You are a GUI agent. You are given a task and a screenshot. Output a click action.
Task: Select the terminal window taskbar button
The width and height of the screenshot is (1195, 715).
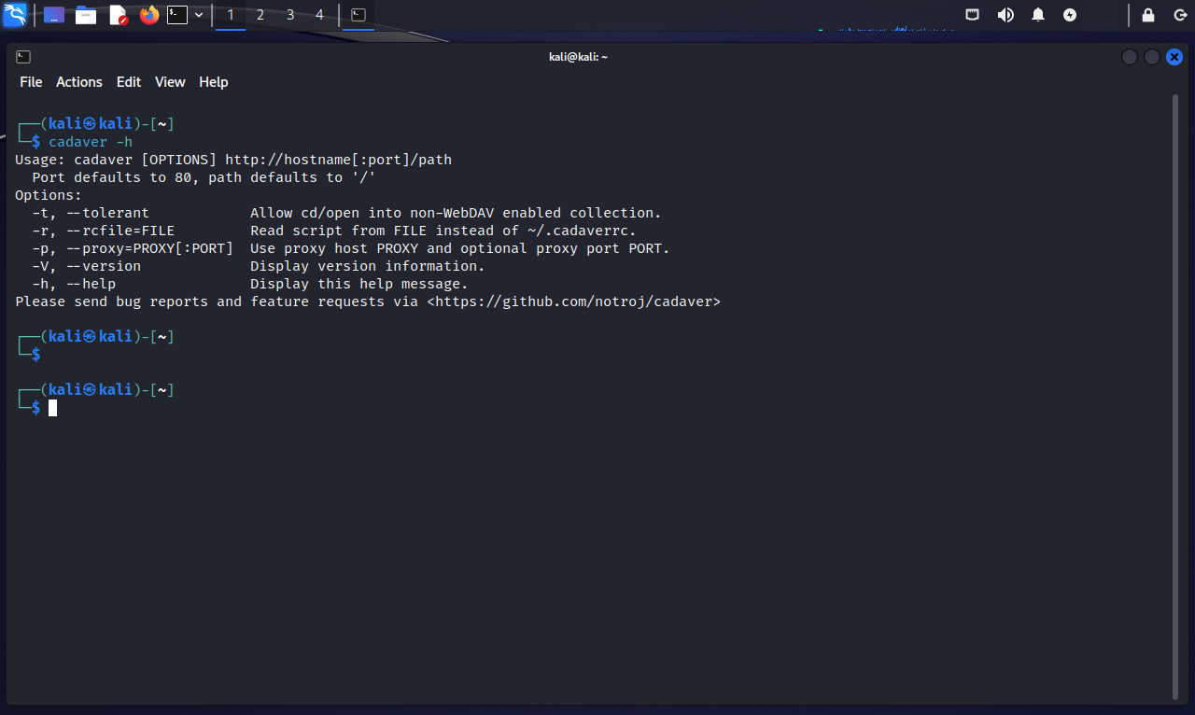(x=358, y=15)
